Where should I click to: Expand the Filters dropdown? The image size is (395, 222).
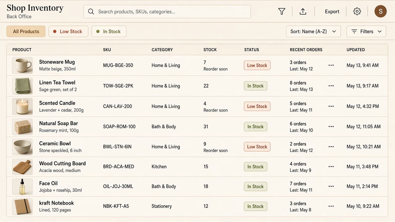[366, 31]
